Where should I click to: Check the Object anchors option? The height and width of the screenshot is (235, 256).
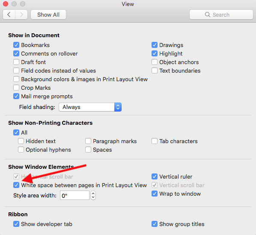[x=155, y=62]
